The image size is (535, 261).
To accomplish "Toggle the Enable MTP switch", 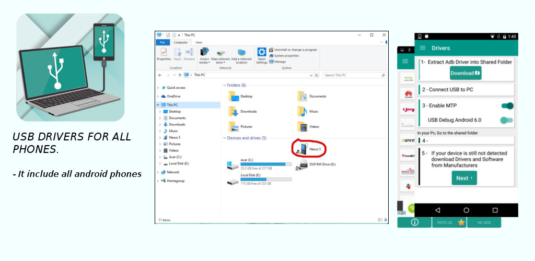I will (507, 106).
